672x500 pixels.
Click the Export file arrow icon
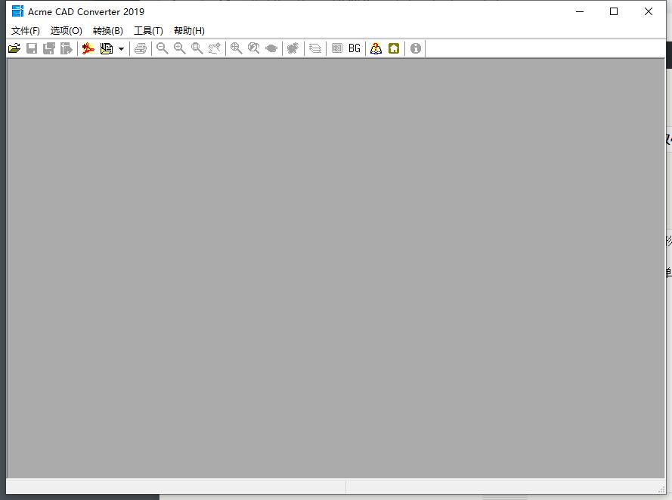[67, 48]
